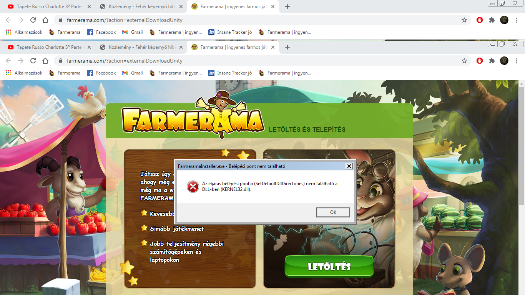The image size is (525, 295).
Task: Reload the page using the lower toolbar's refresh icon
Action: pyautogui.click(x=33, y=61)
